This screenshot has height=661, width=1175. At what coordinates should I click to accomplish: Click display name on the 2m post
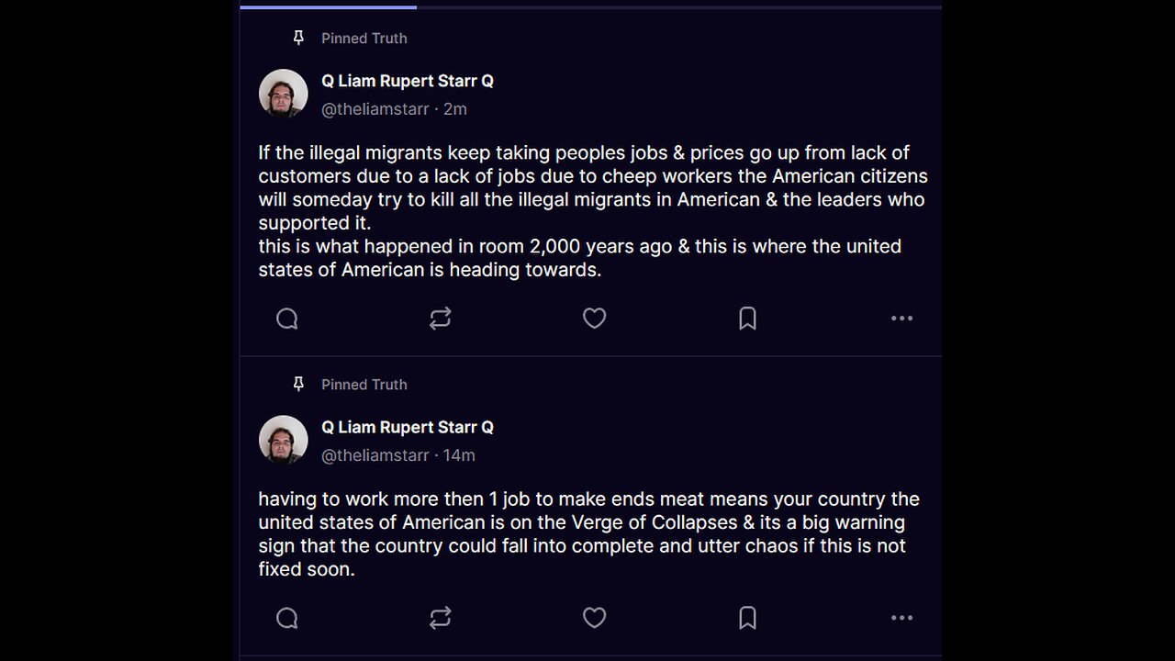(x=407, y=81)
